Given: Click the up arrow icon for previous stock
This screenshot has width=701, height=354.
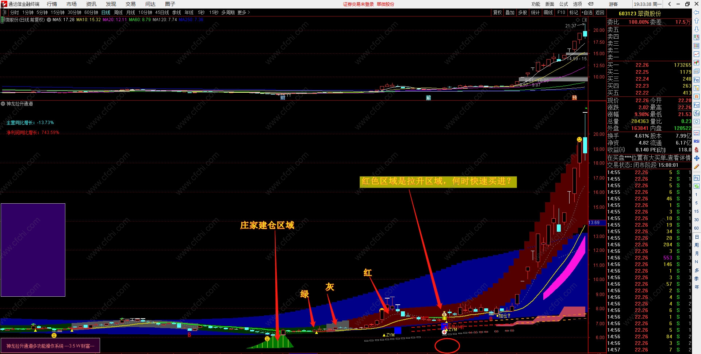Looking at the screenshot, I should click(697, 21).
